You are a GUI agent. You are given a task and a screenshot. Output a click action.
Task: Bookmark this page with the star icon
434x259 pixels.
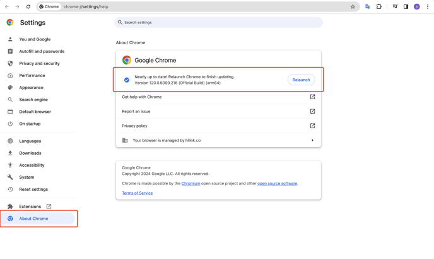[353, 7]
